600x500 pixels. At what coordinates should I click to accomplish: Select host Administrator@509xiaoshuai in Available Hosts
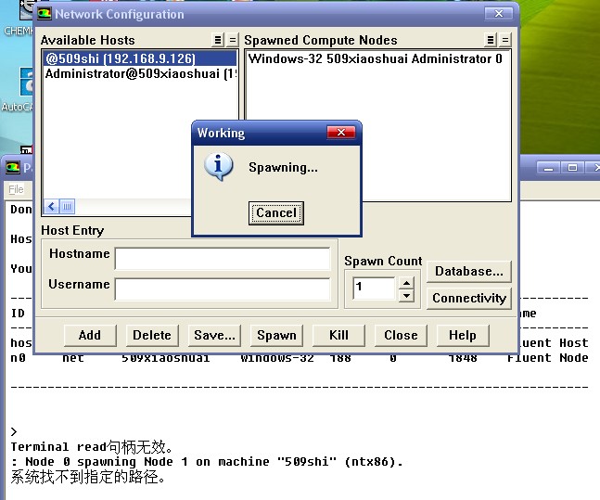coord(139,73)
